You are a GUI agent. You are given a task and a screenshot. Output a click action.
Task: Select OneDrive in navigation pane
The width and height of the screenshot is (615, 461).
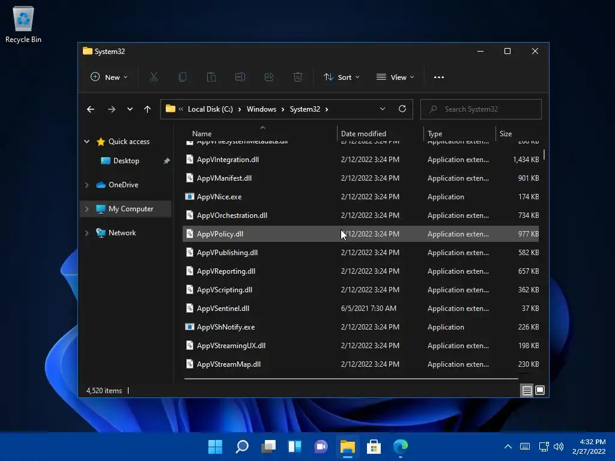coord(123,185)
